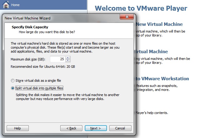Click the Home house icon
202x138 pixels.
coord(6,5)
